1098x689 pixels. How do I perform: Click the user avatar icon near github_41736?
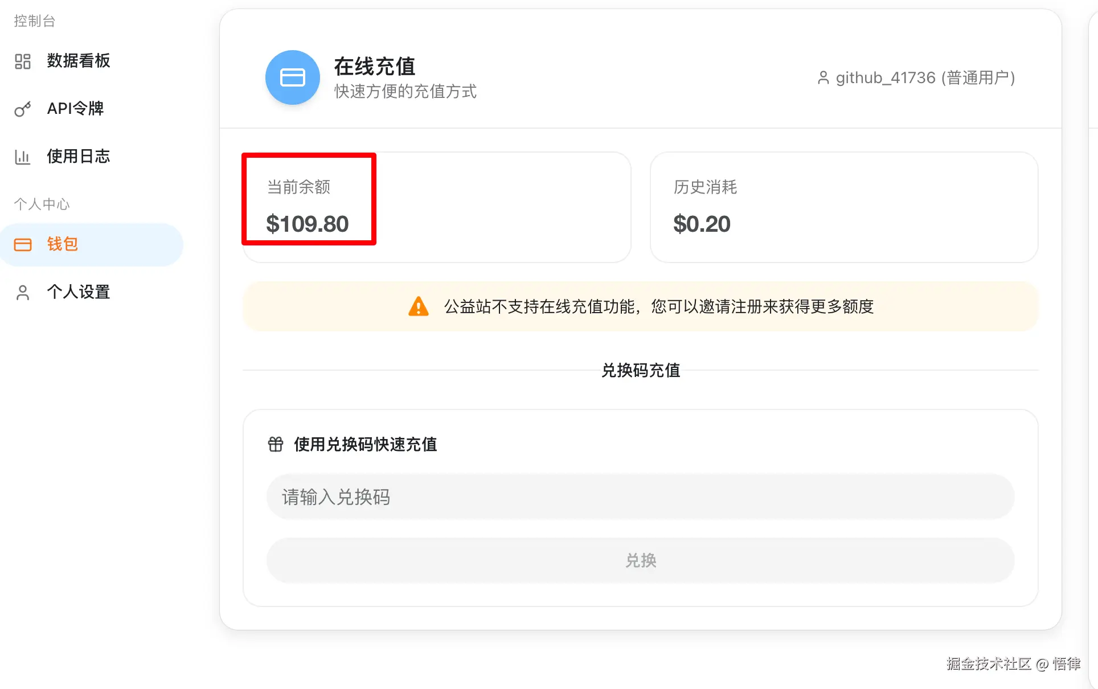(x=823, y=77)
